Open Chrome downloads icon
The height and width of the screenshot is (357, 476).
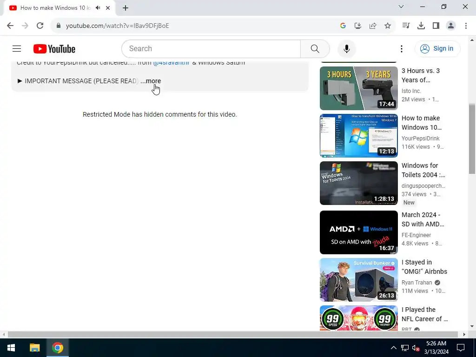[x=421, y=26]
